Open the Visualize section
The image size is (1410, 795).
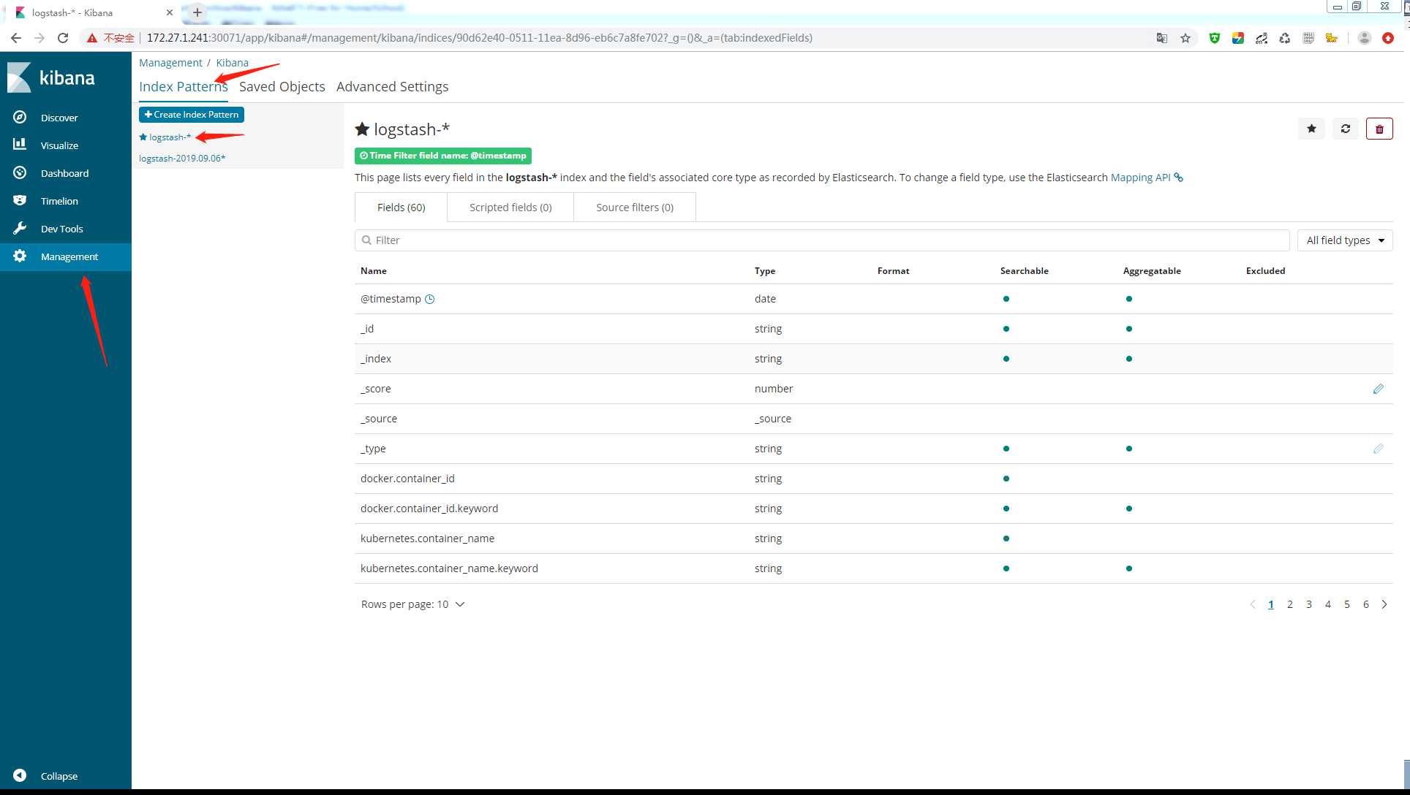click(59, 145)
